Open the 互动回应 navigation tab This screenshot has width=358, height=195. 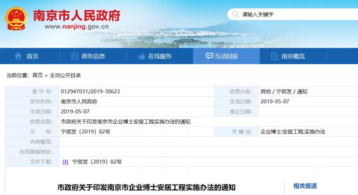pyautogui.click(x=226, y=56)
